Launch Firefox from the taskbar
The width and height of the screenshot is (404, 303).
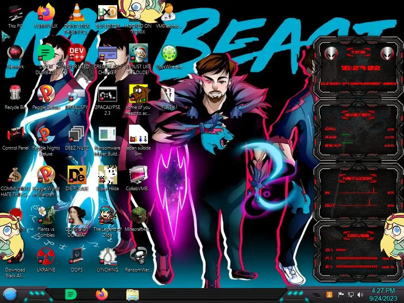[x=102, y=294]
